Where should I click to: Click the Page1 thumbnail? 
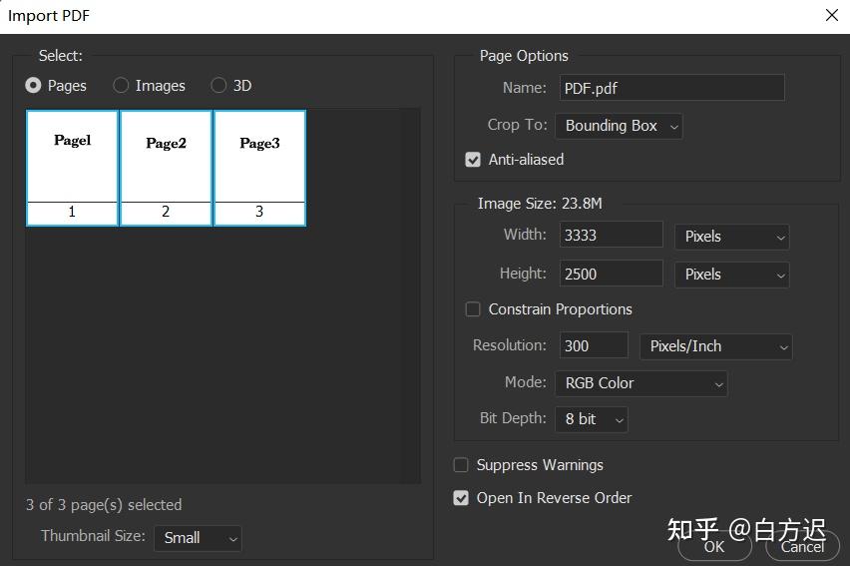click(x=72, y=169)
